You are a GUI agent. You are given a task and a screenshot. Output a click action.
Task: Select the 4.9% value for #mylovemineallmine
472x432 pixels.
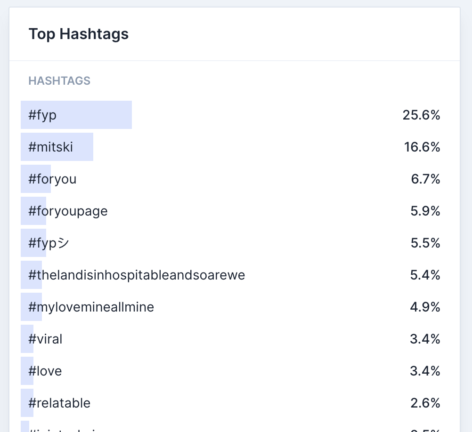tap(425, 307)
